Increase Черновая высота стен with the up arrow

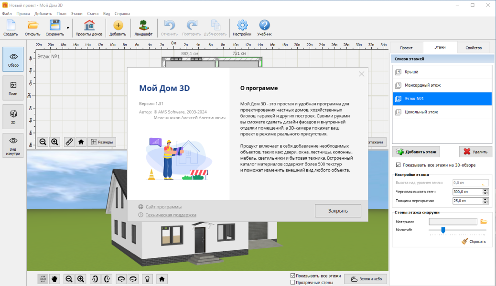pos(485,190)
